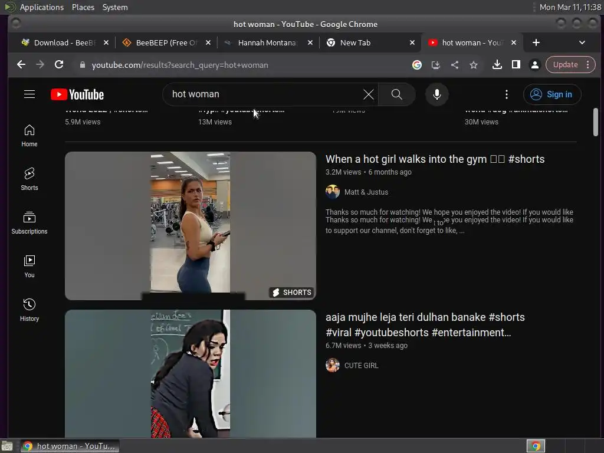The height and width of the screenshot is (453, 604).
Task: Expand the tab search dropdown arrow
Action: coord(582,42)
